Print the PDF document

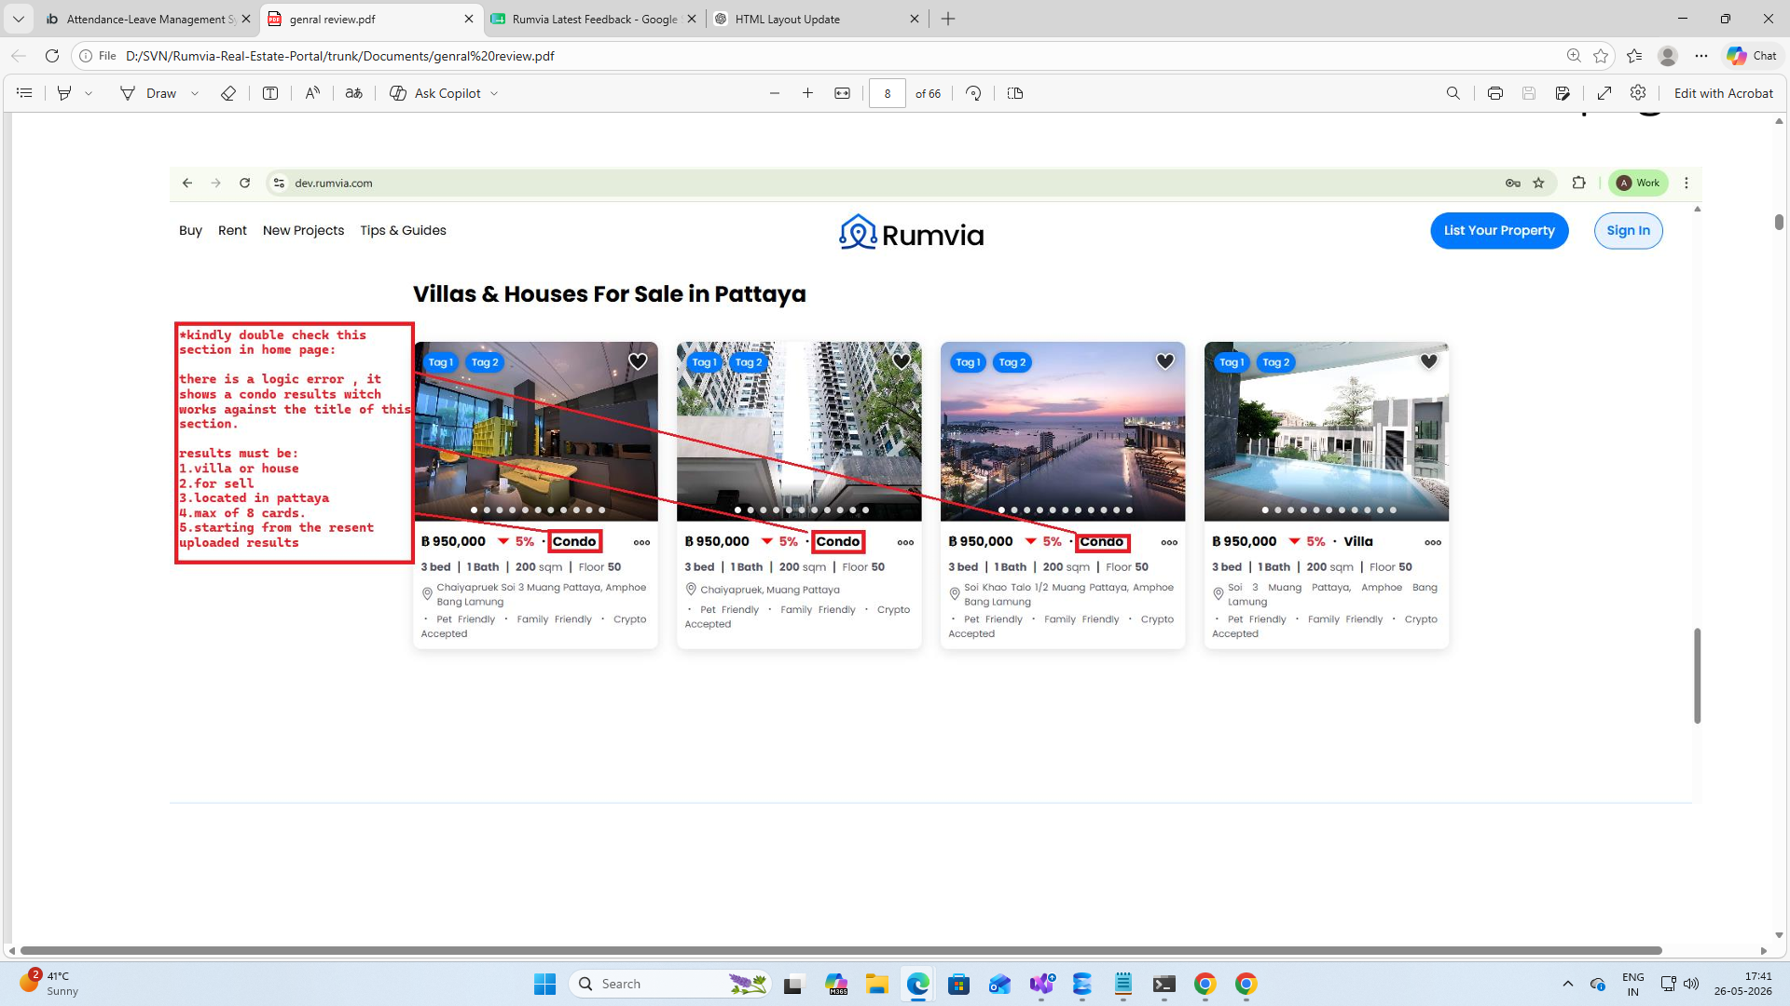(1495, 93)
